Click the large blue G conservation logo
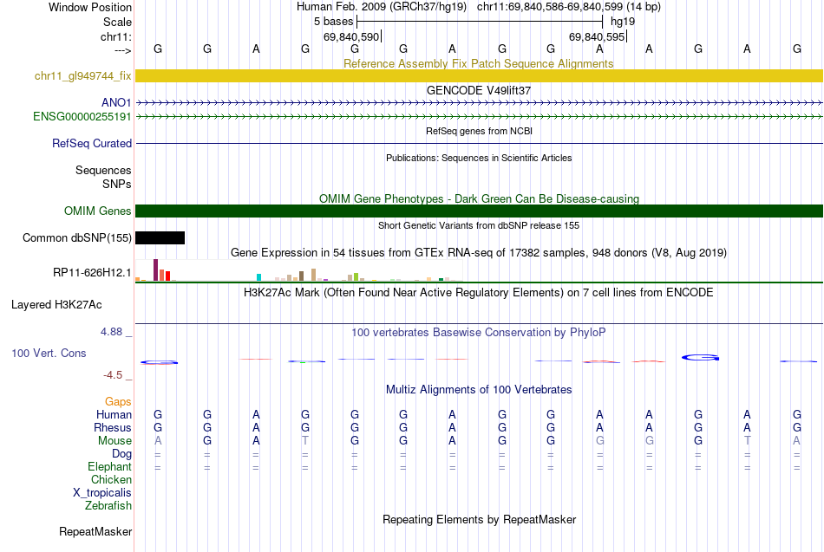This screenshot has height=552, width=824. tap(700, 358)
